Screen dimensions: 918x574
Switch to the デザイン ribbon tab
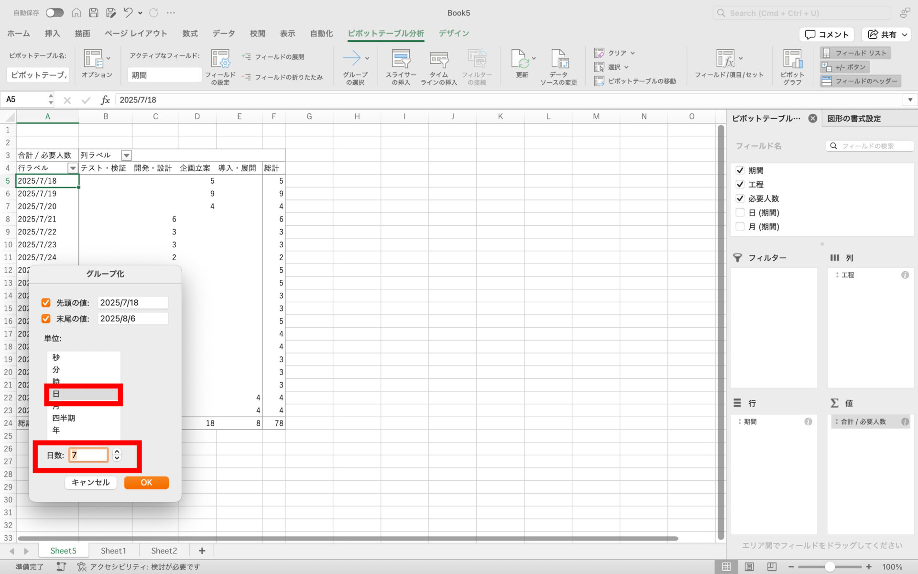click(453, 33)
